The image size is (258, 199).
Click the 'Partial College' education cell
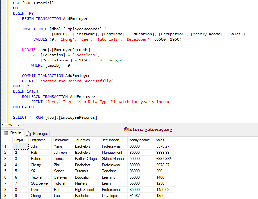tap(86, 159)
